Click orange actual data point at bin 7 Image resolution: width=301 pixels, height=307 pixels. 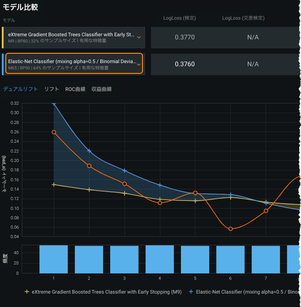pyautogui.click(x=266, y=211)
